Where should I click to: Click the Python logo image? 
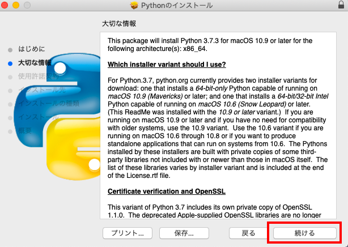(x=58, y=117)
